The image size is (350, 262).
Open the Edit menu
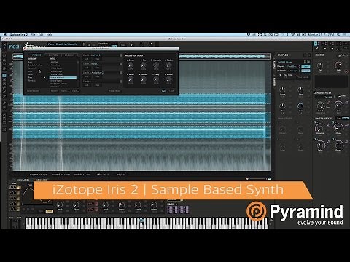[x=41, y=35]
